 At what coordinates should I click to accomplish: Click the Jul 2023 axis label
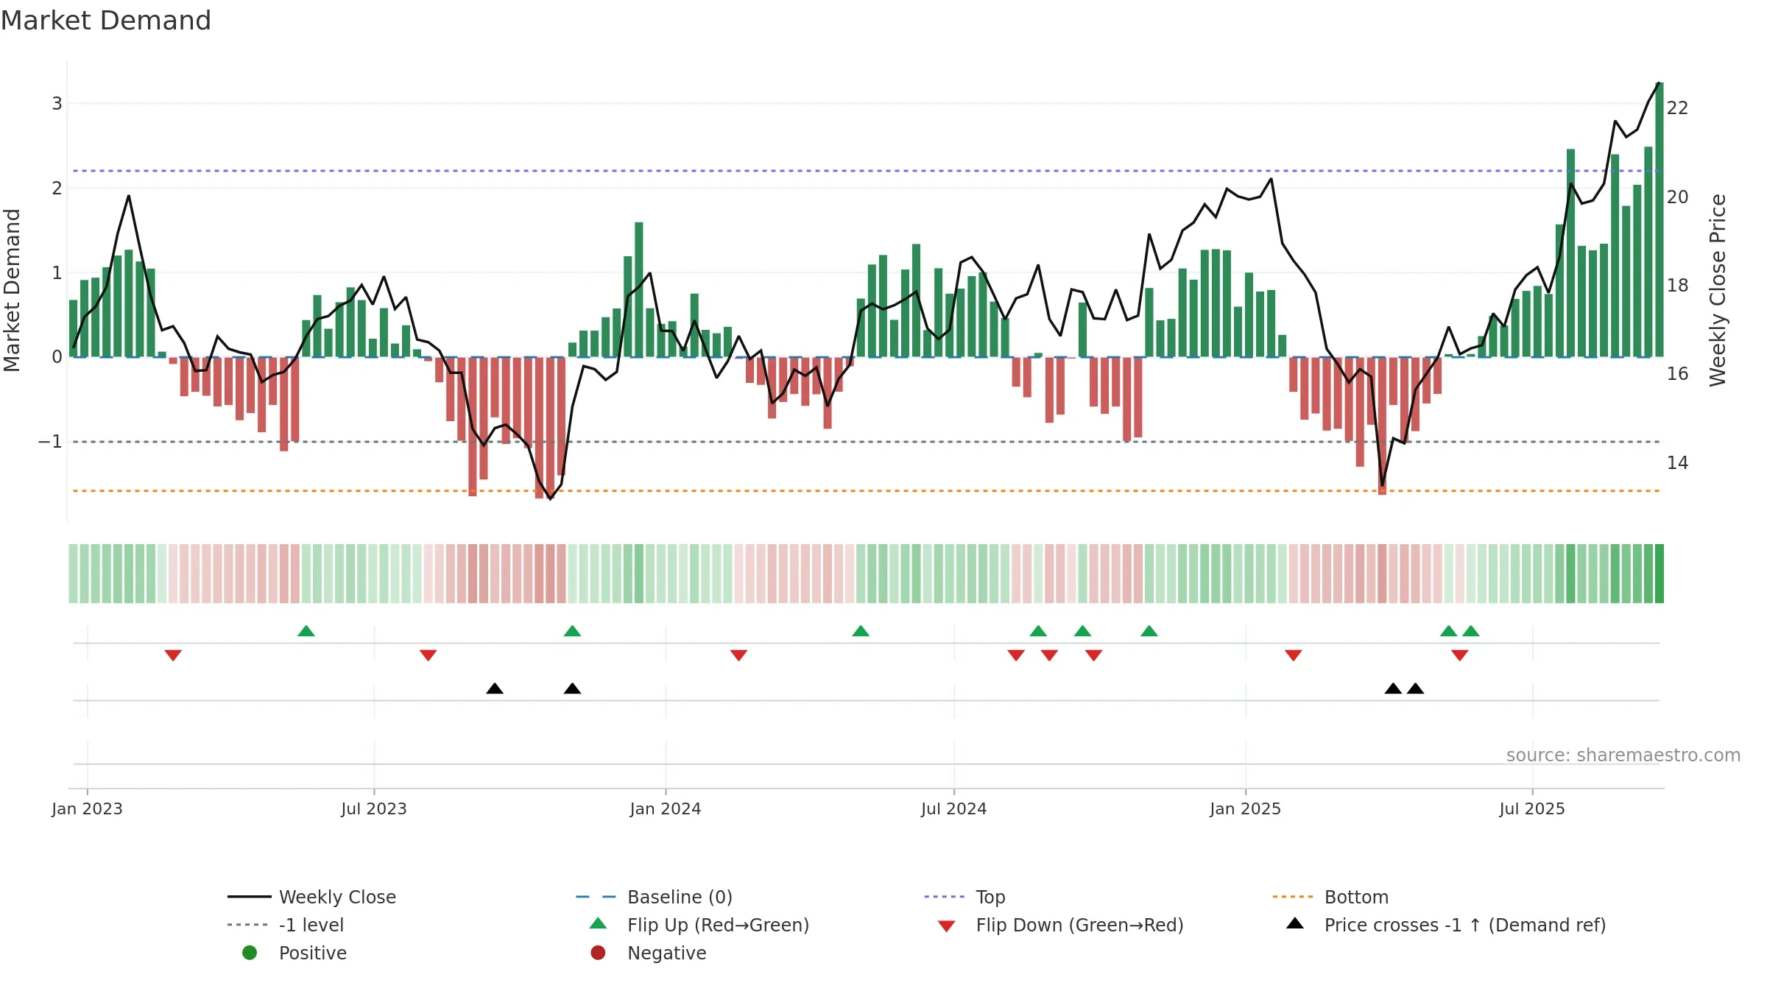point(373,809)
